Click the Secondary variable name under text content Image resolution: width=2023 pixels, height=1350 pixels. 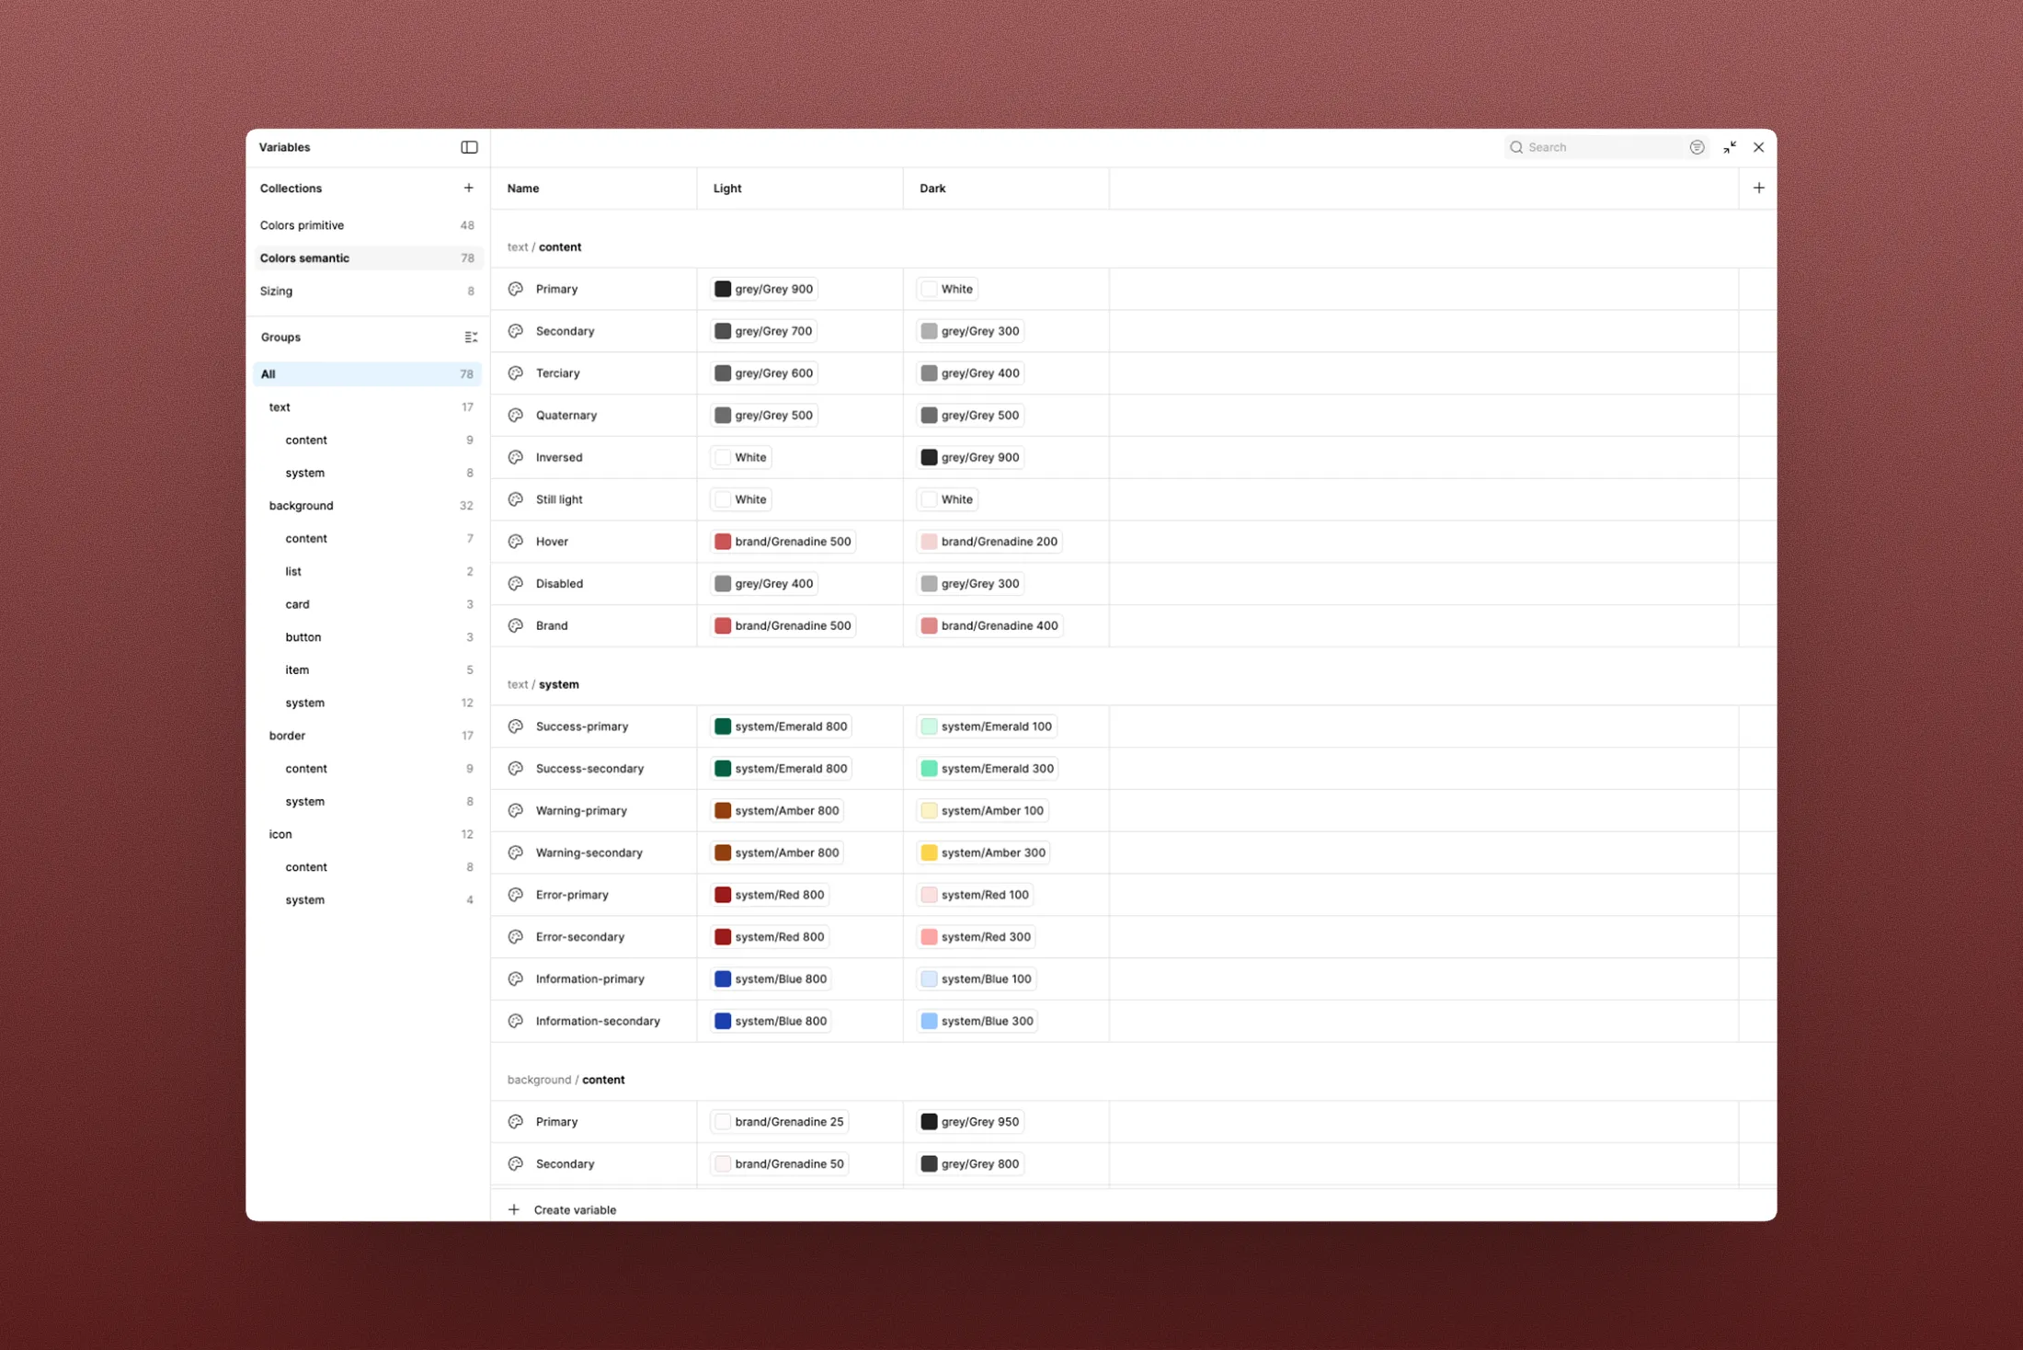(565, 331)
